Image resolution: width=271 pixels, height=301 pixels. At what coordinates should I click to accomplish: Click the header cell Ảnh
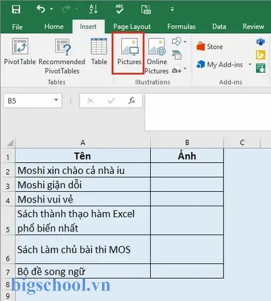(187, 156)
